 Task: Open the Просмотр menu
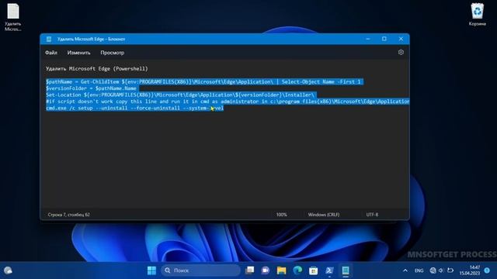tap(112, 53)
